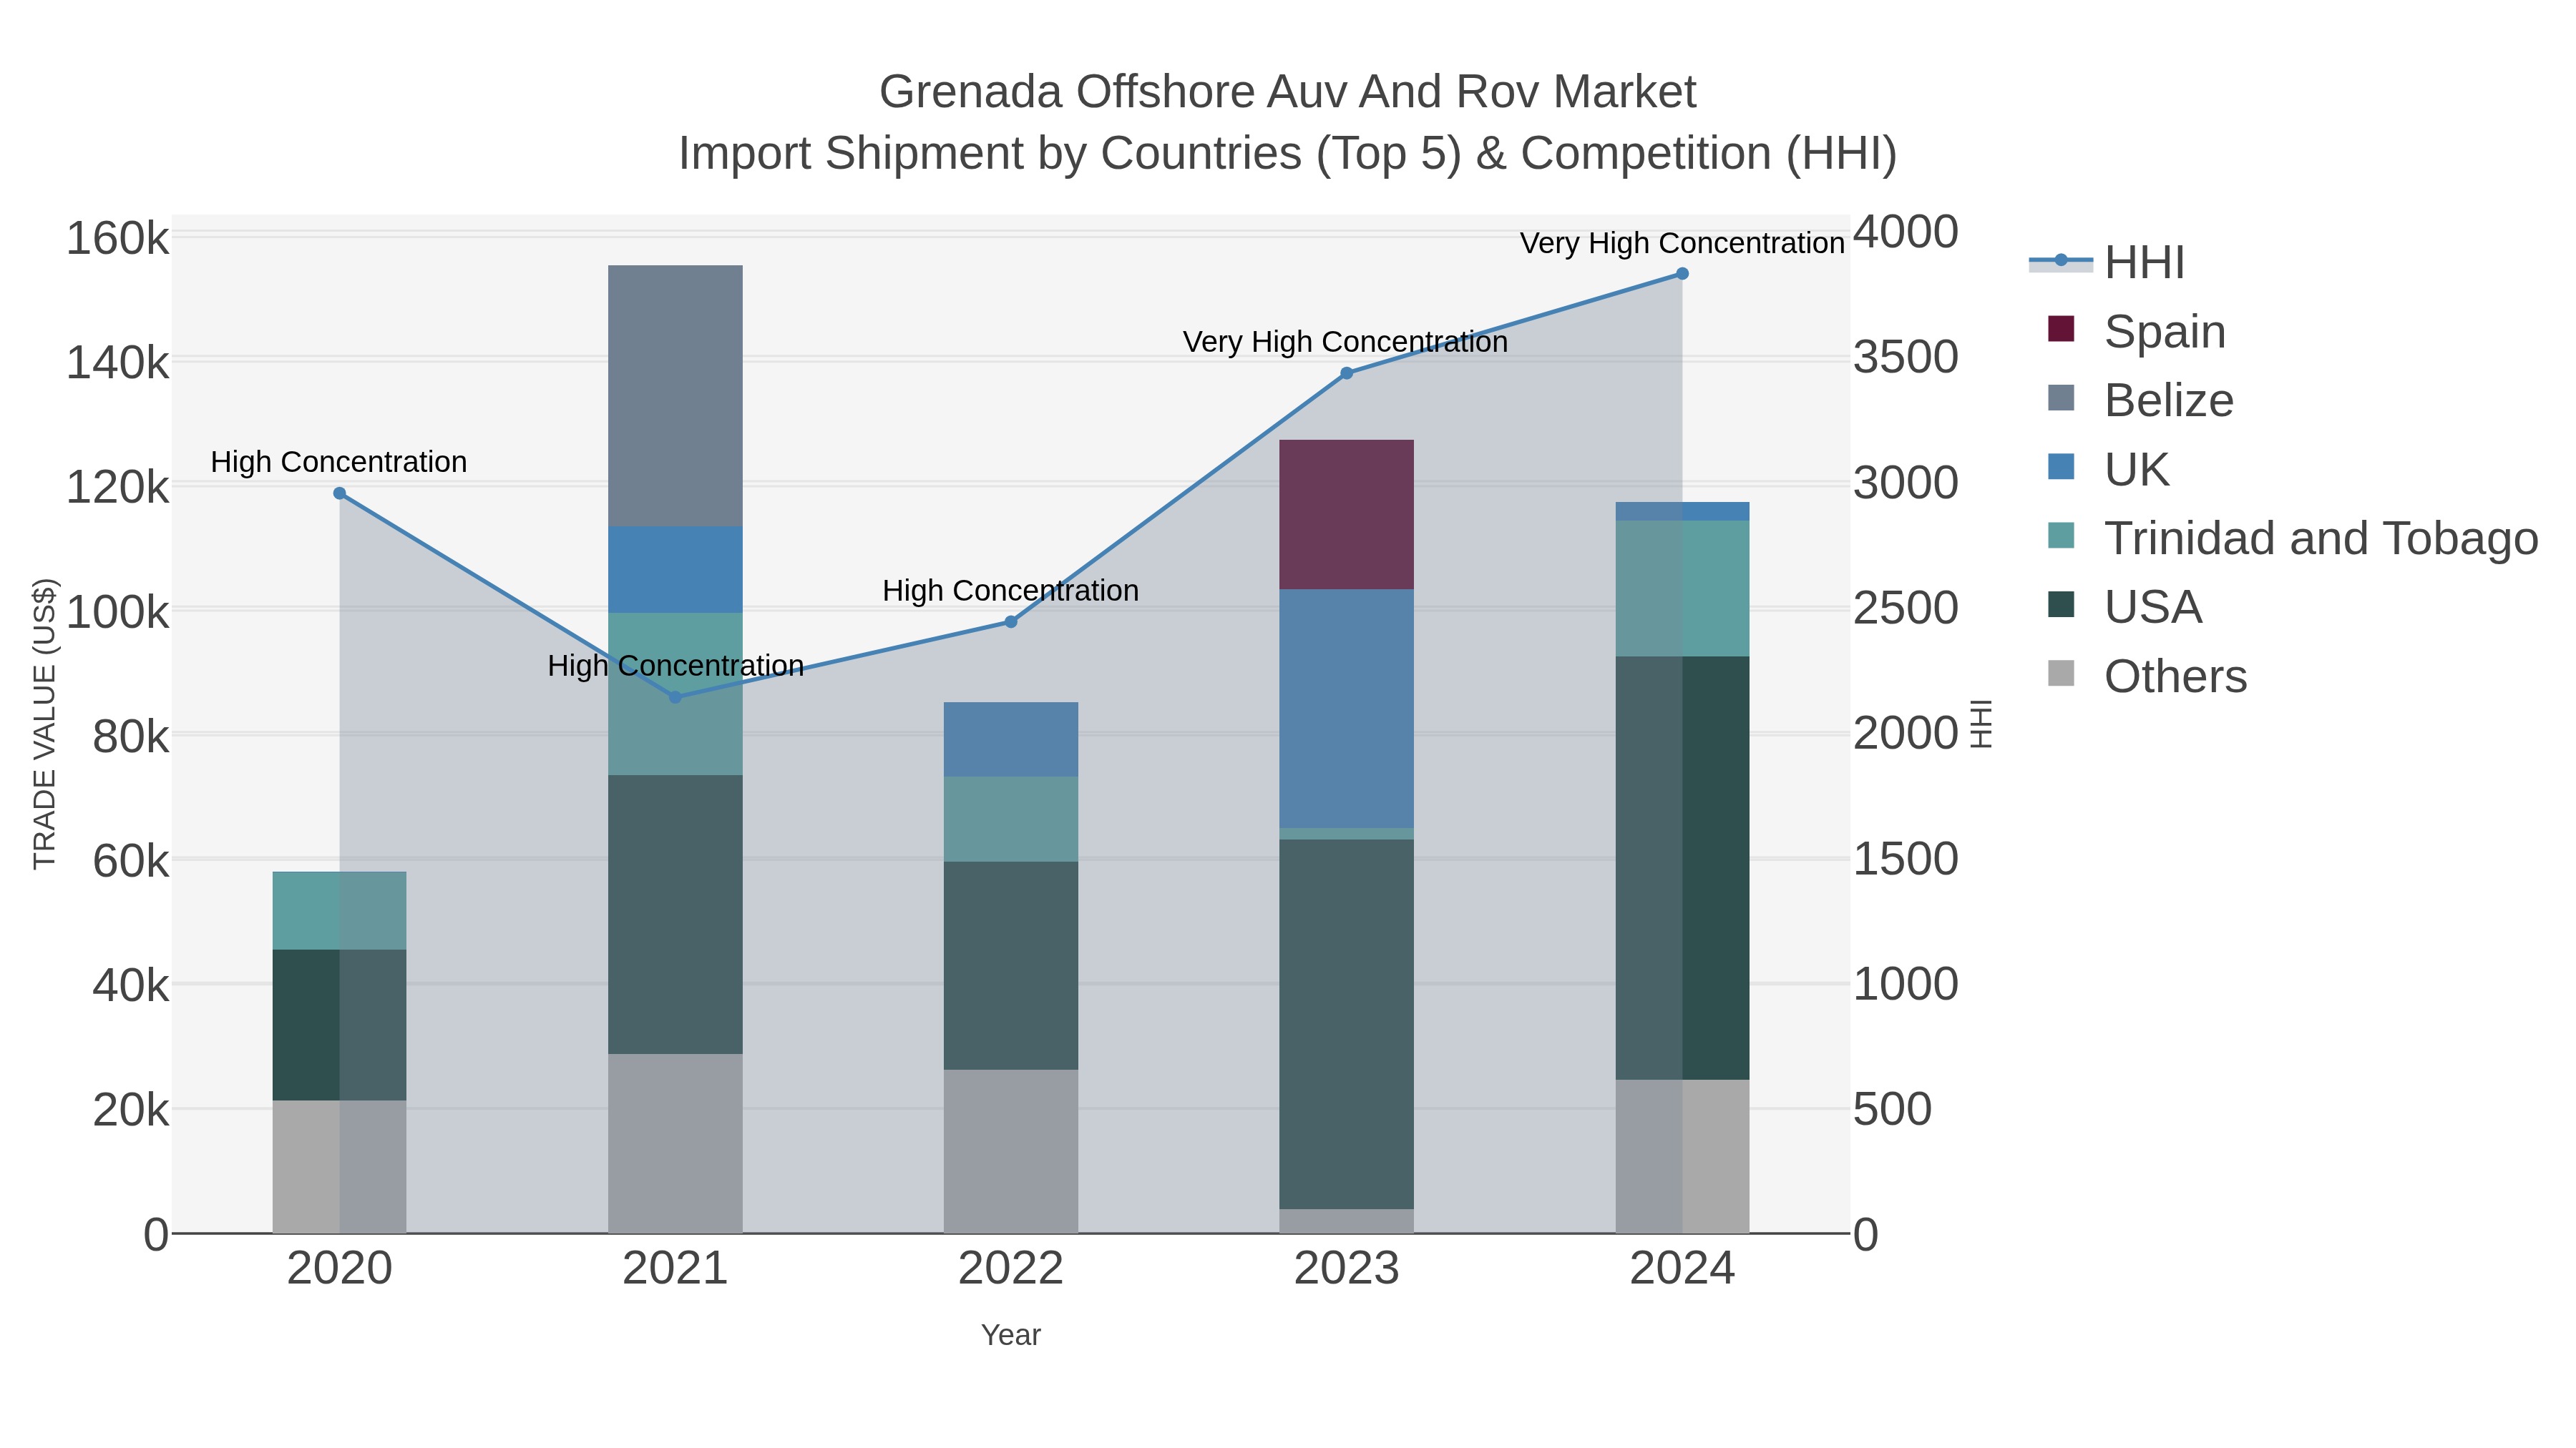The width and height of the screenshot is (2576, 1448).
Task: Click the UK bar segment in 2021
Action: click(x=675, y=571)
